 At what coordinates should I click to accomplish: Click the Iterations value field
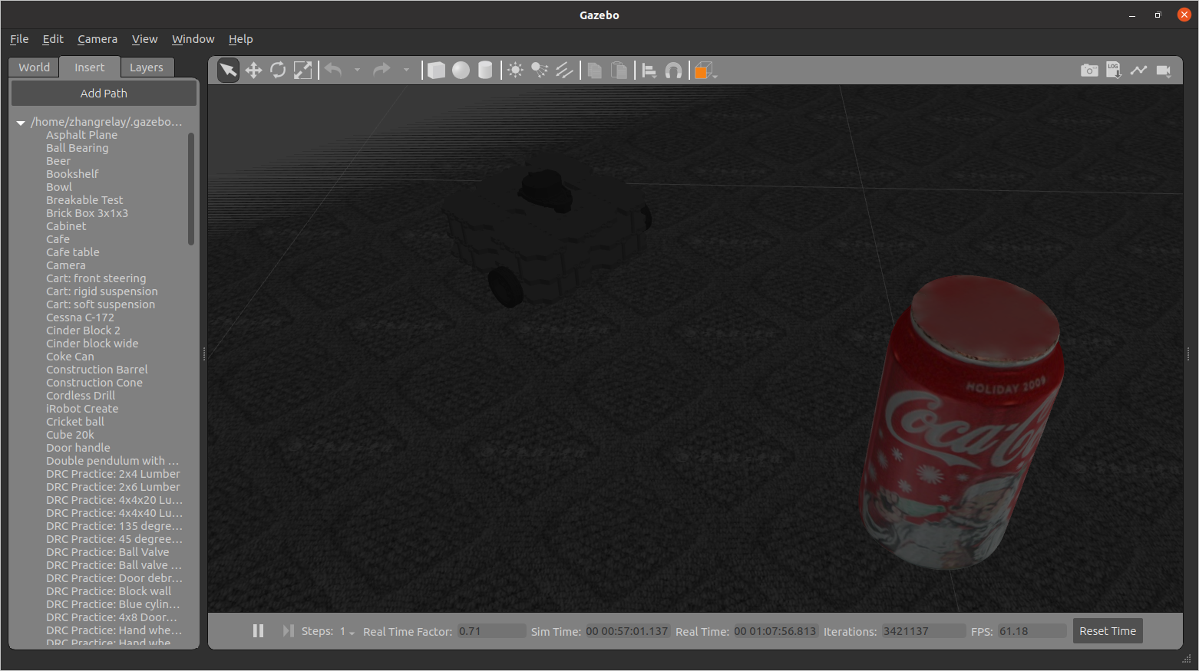pyautogui.click(x=923, y=631)
